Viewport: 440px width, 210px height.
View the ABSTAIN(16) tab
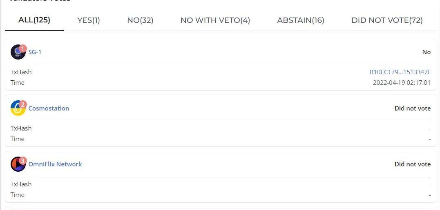pos(301,20)
